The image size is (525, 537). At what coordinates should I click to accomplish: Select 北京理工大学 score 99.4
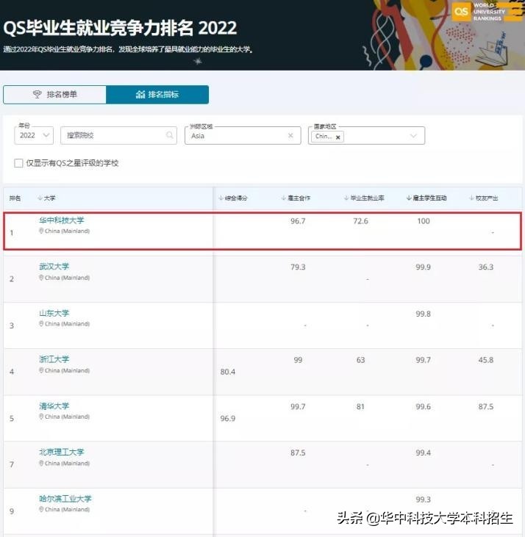pos(424,453)
